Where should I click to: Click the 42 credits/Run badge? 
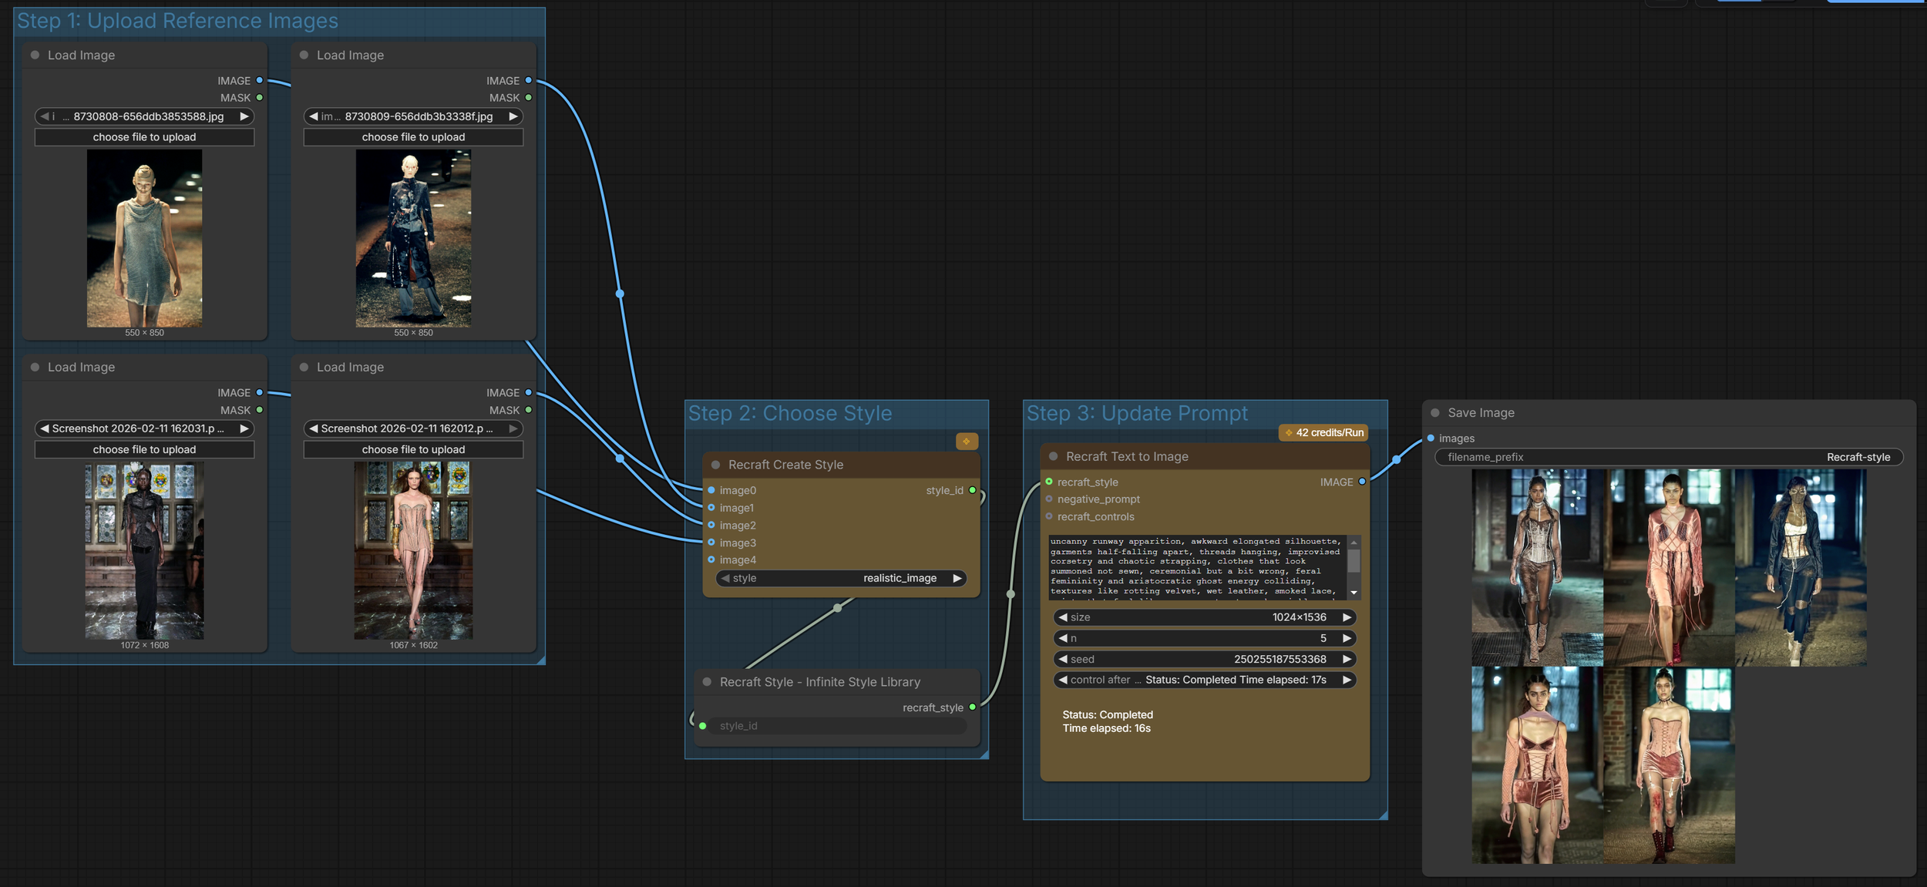coord(1323,432)
